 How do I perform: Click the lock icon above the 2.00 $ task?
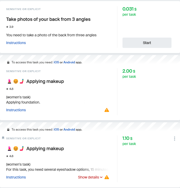(x=8, y=62)
